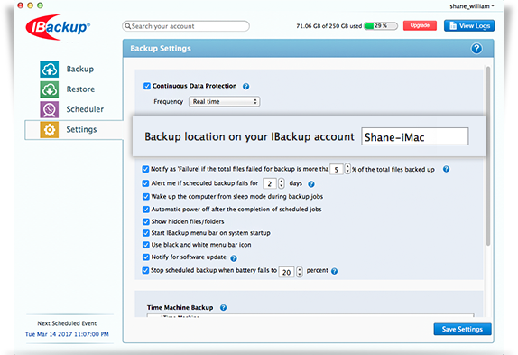Open shane_william account dropdown menu

point(472,6)
